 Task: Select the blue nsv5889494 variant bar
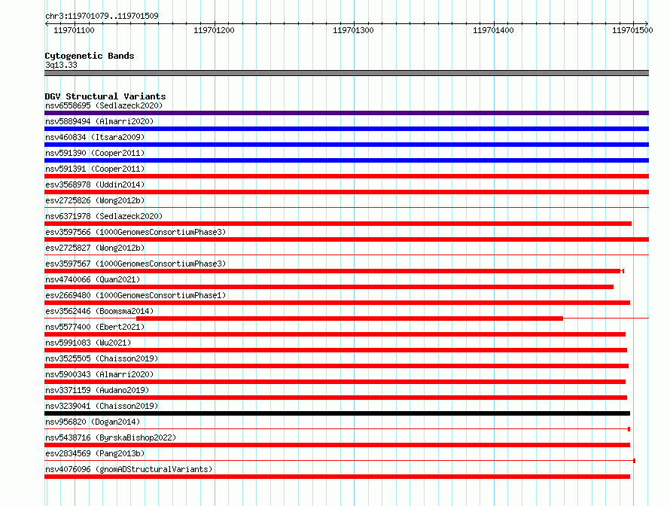[x=346, y=129]
